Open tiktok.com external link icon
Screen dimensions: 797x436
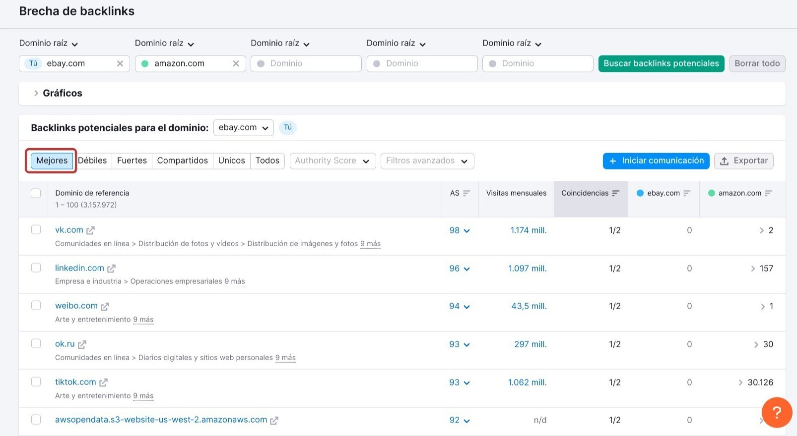click(103, 382)
